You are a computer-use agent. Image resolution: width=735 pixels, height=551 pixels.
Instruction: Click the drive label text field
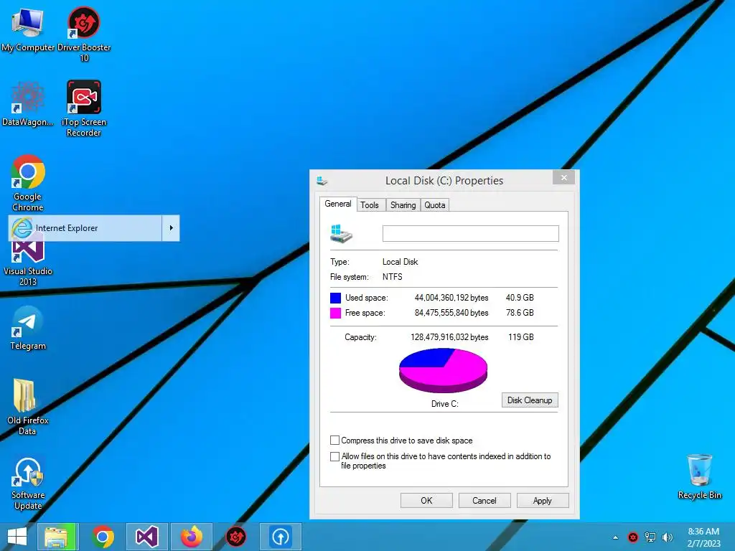coord(471,233)
